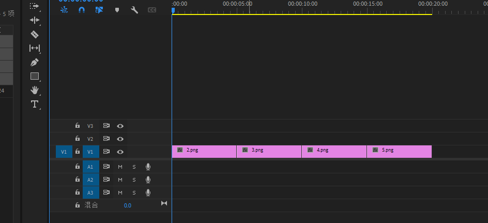This screenshot has width=488, height=223.
Task: Hide track V3 output with eye icon
Action: click(120, 126)
